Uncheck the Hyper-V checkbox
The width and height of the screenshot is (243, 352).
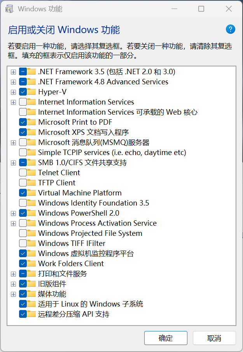pos(23,92)
